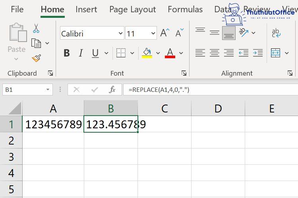
Task: Select row 4 header
Action: coord(11,173)
